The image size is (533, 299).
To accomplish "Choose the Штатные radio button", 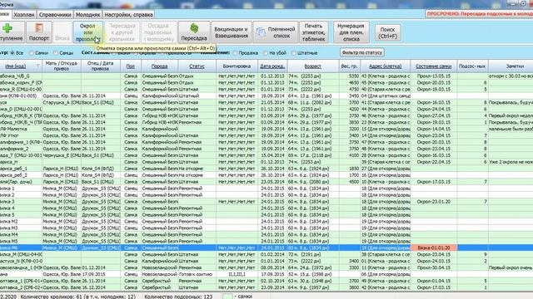I will [294, 53].
